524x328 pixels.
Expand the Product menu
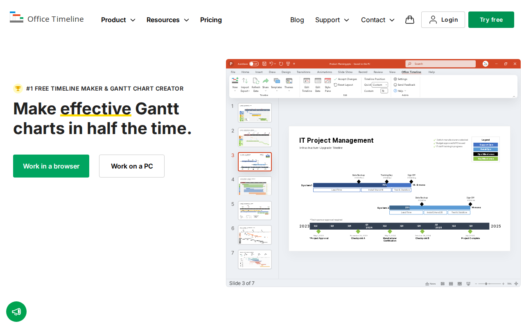(x=118, y=20)
